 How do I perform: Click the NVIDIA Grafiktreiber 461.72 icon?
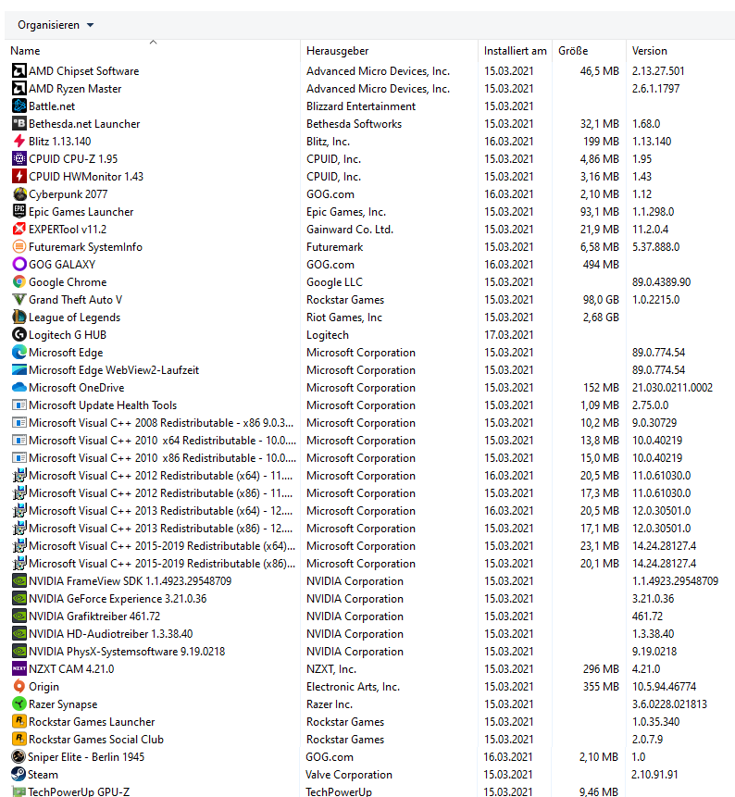tap(19, 616)
